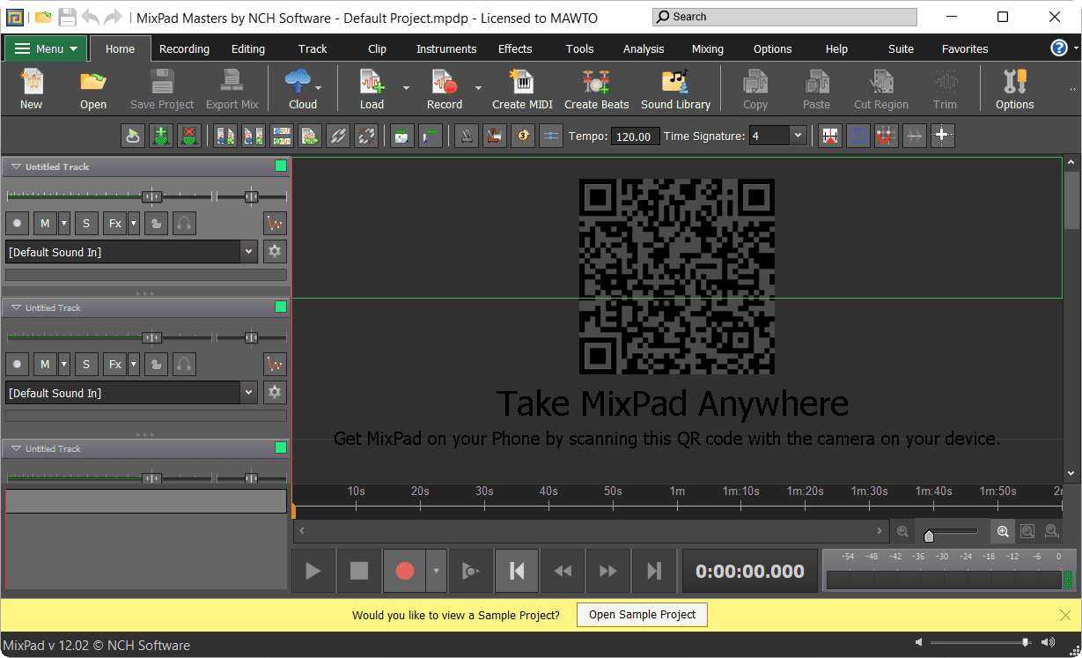Screen dimensions: 1082x658
Task: Open the Menu dropdown button
Action: point(46,48)
